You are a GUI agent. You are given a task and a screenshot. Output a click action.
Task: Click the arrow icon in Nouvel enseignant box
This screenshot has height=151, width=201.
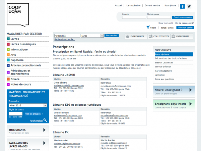[x=191, y=90]
